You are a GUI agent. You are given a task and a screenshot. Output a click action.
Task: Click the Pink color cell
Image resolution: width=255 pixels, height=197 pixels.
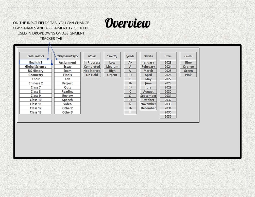click(188, 75)
